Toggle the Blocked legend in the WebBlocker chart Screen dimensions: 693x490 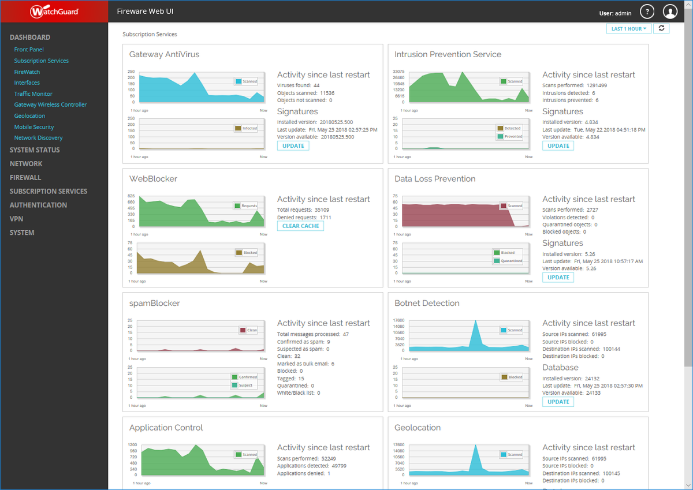(x=247, y=253)
